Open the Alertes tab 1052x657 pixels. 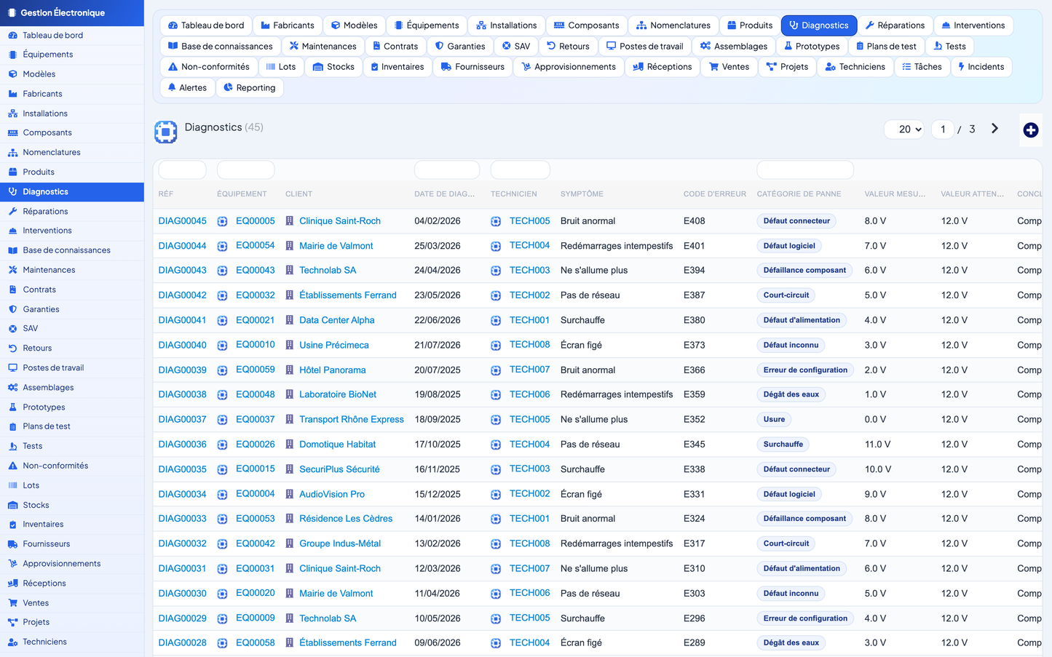(x=187, y=87)
